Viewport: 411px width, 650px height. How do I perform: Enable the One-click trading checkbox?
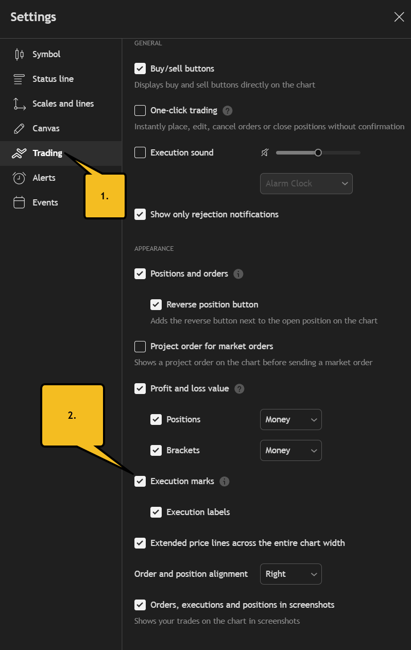pyautogui.click(x=140, y=110)
